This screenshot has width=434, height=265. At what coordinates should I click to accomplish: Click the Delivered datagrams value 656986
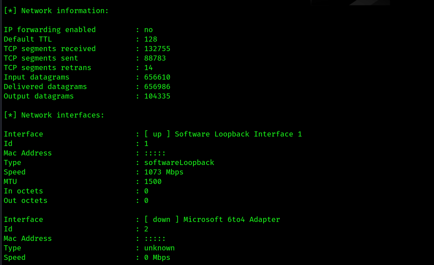coord(157,87)
